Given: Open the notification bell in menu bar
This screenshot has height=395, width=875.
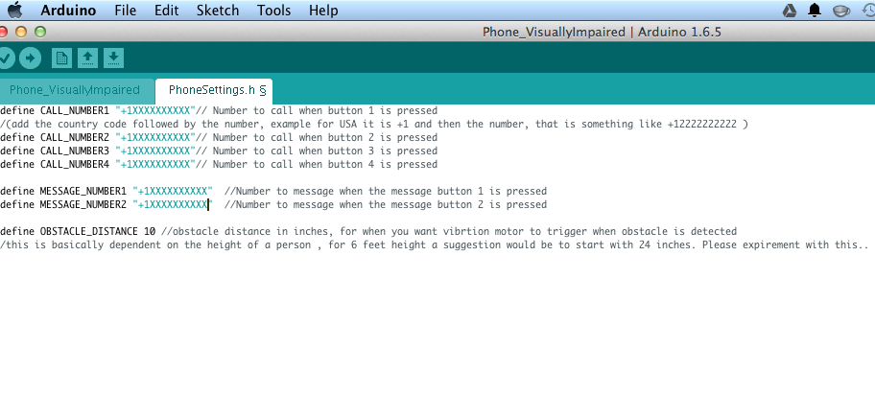Looking at the screenshot, I should pos(815,11).
